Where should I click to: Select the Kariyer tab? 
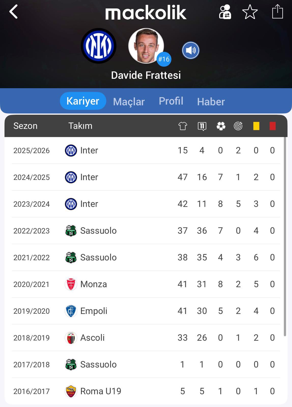click(x=83, y=101)
